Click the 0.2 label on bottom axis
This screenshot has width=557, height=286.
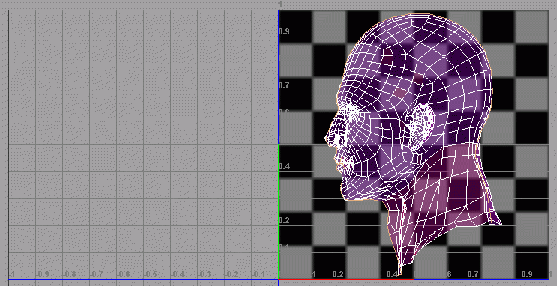coord(338,274)
